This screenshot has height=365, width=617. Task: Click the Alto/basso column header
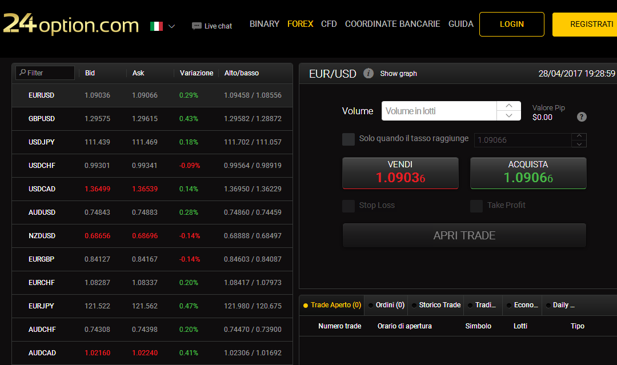point(242,73)
